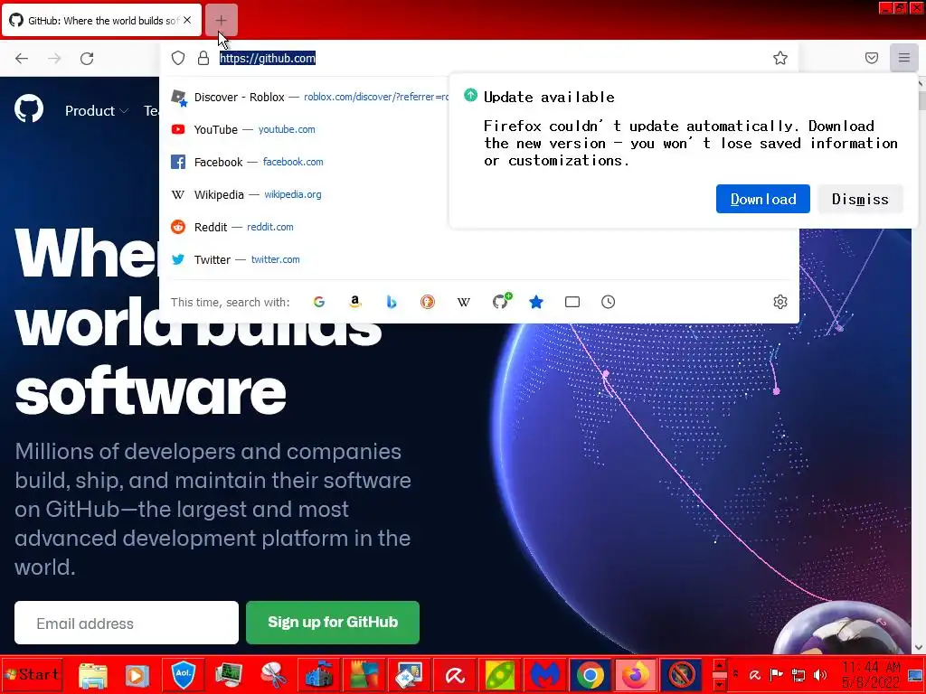The height and width of the screenshot is (694, 926).
Task: Search open tabs icon
Action: [x=572, y=302]
